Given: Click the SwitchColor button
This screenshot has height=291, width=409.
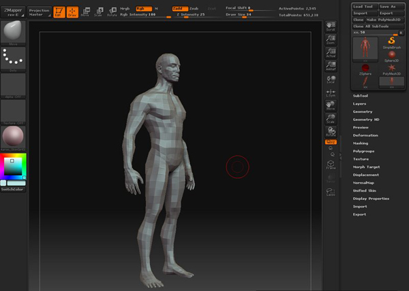Looking at the screenshot, I should coord(13,189).
